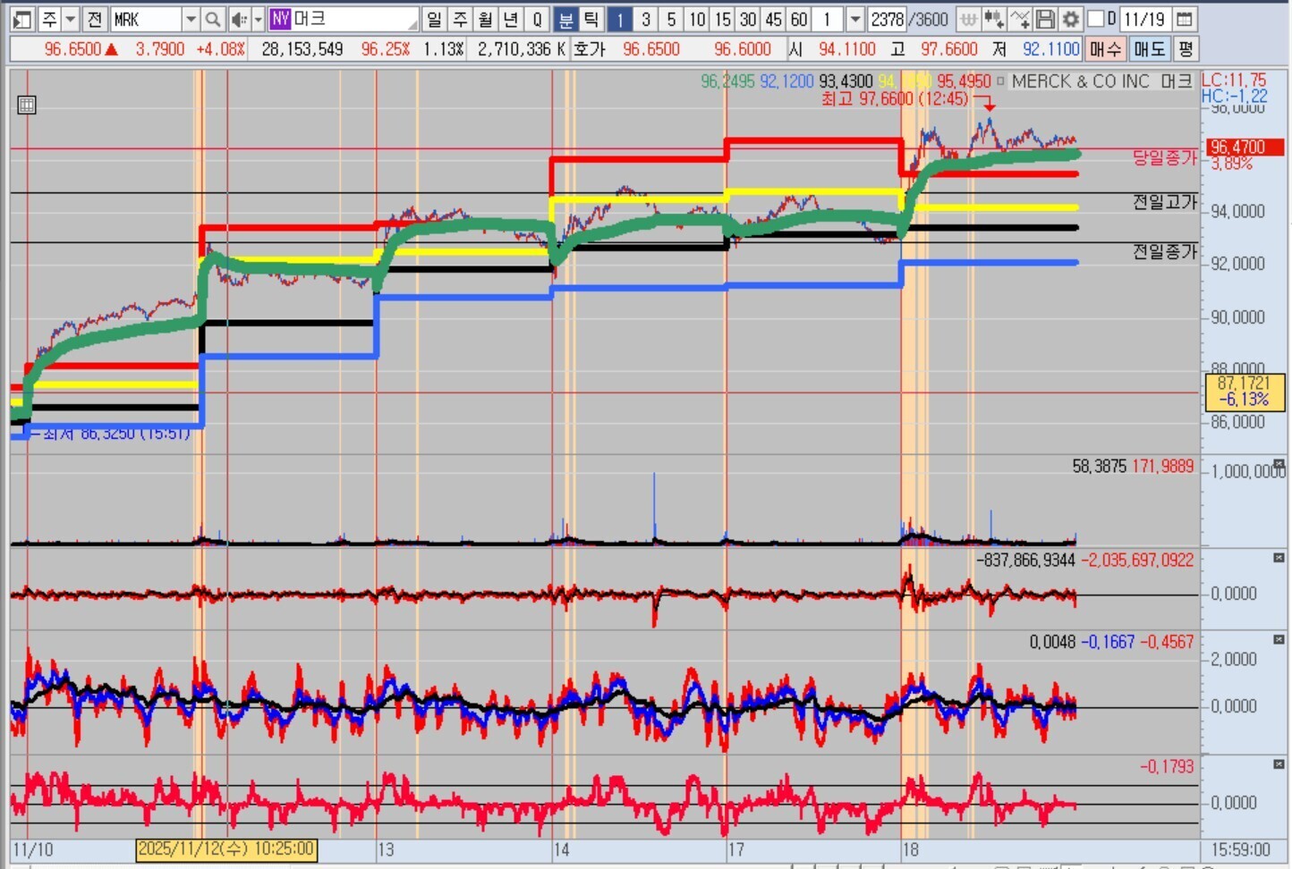Click the stock search magnifier icon
This screenshot has width=1292, height=869.
[x=213, y=19]
